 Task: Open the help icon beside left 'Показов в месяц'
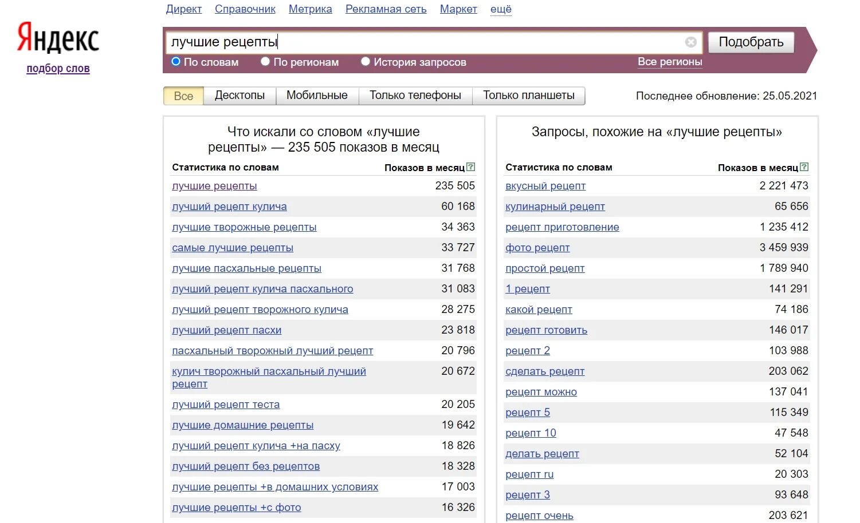click(471, 167)
